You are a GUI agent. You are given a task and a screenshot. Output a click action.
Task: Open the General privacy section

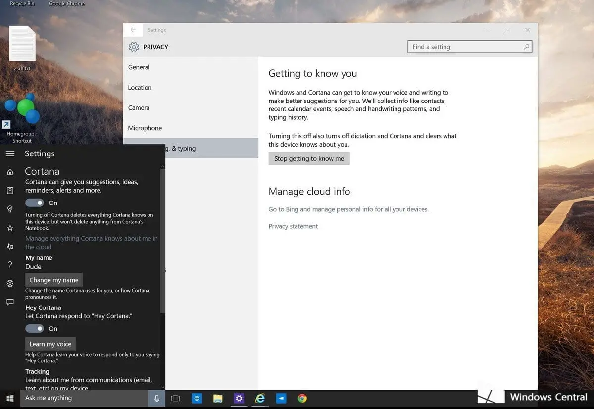191,67
